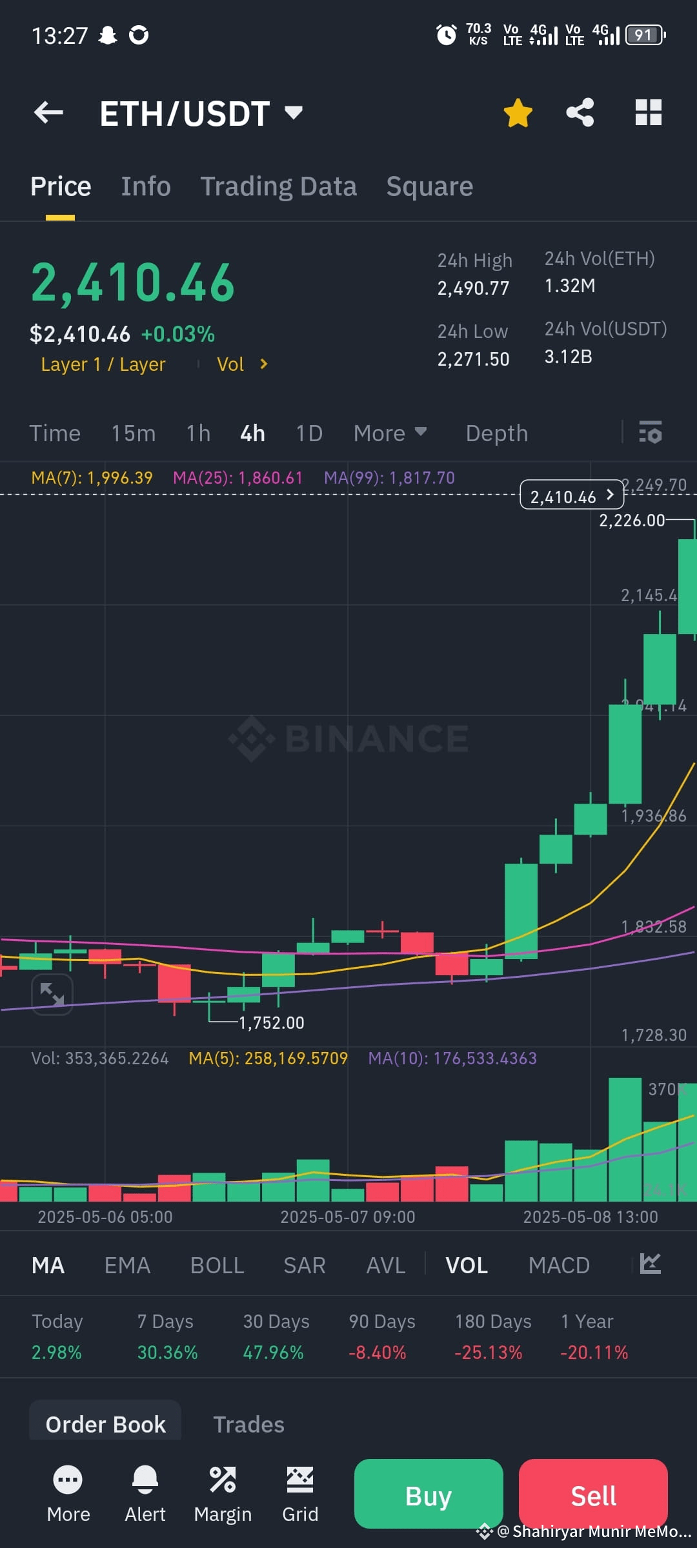Tap the alarm clock status bar icon

446,34
